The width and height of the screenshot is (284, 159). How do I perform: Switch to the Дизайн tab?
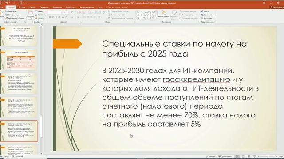click(32, 8)
